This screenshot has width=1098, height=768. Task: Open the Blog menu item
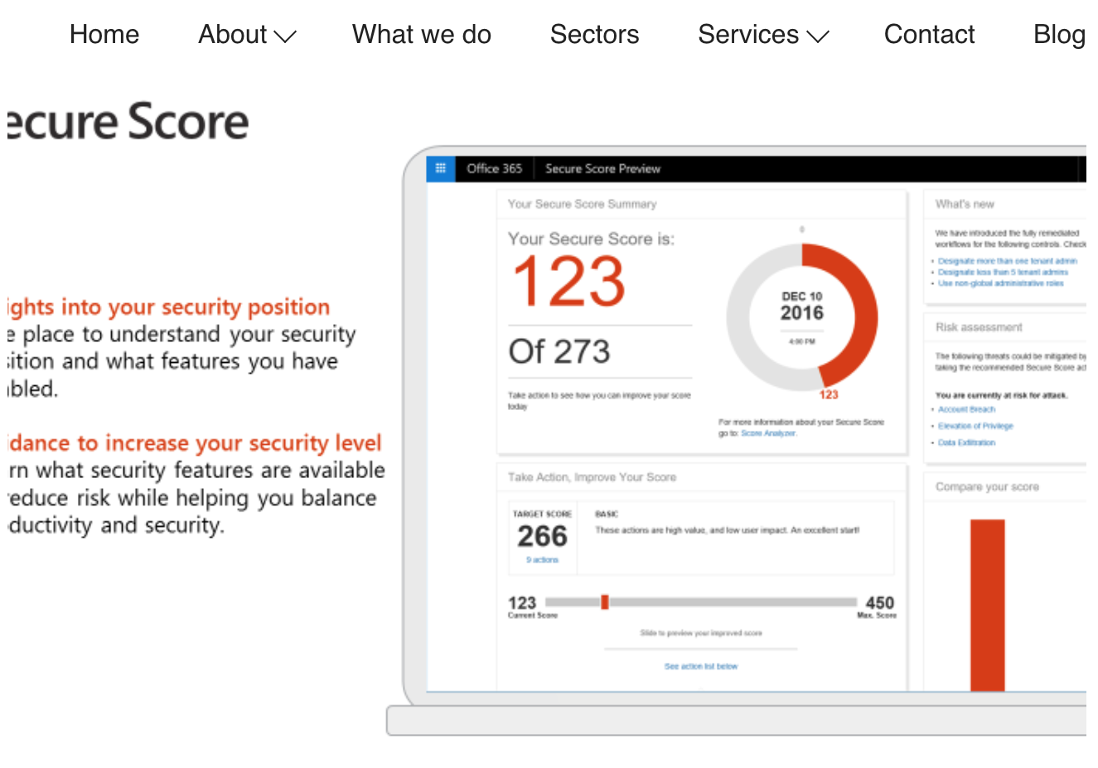(x=1059, y=35)
